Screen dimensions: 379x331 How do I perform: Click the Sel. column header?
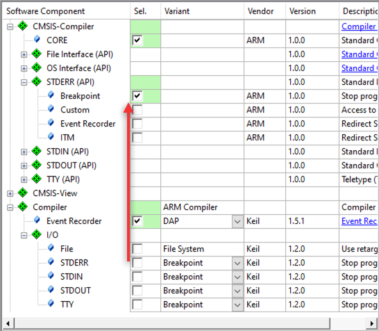point(145,11)
